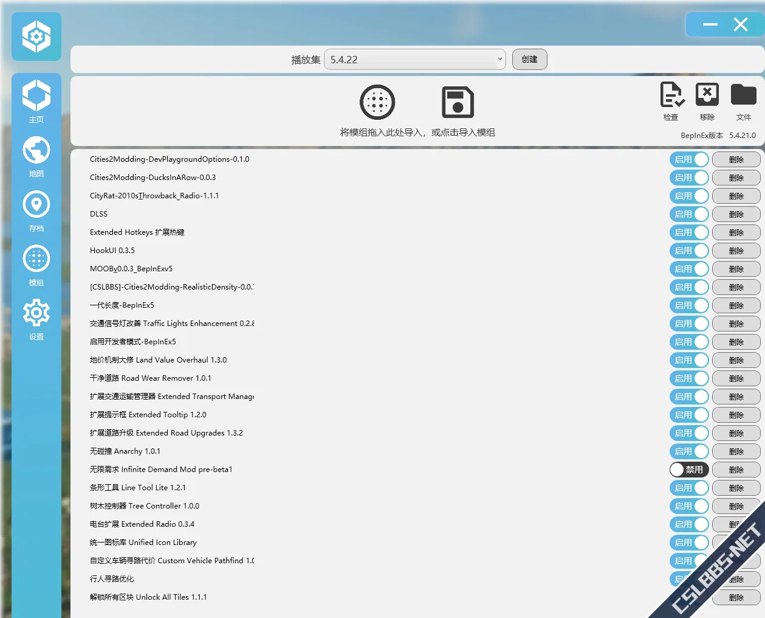Delete Tree Controller 1.0.0 mod

click(x=736, y=506)
